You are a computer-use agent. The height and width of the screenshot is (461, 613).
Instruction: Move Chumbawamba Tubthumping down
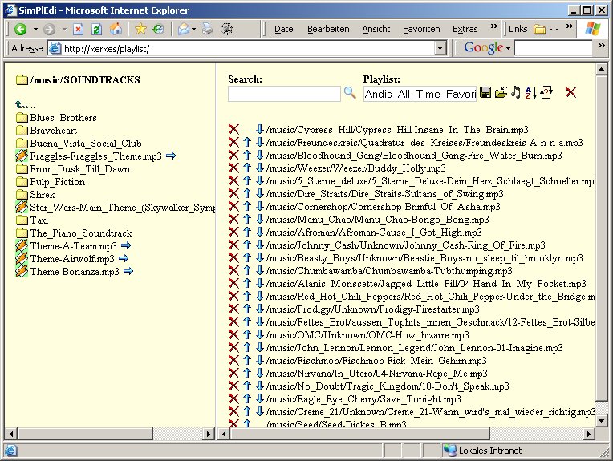coord(260,271)
